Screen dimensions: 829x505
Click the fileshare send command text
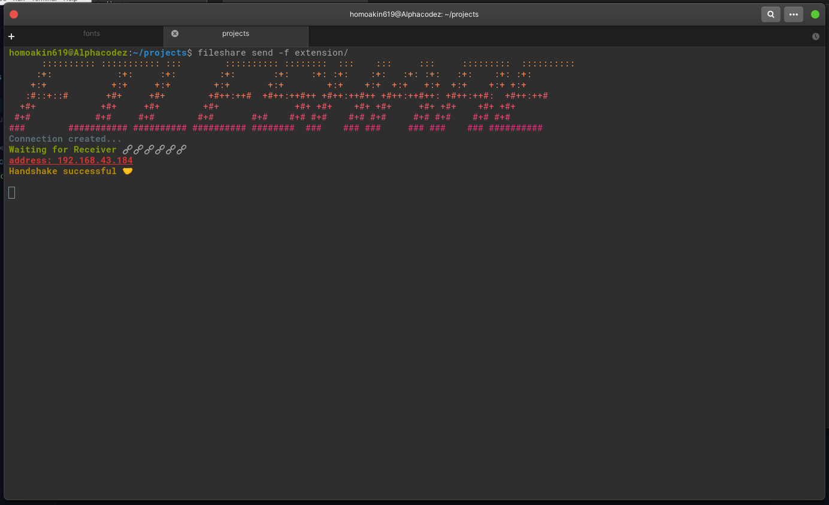pos(273,53)
